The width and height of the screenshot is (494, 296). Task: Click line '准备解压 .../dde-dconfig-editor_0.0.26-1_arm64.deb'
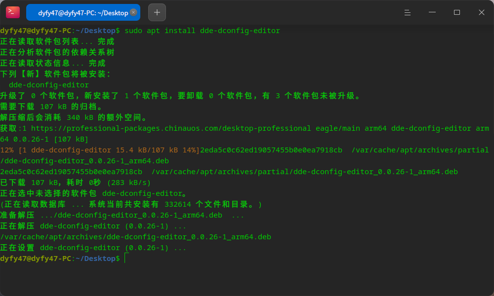(122, 215)
